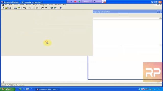This screenshot has height=91, width=163.
Task: Click the Reports Builder document icon beside File
Action: point(3,5)
